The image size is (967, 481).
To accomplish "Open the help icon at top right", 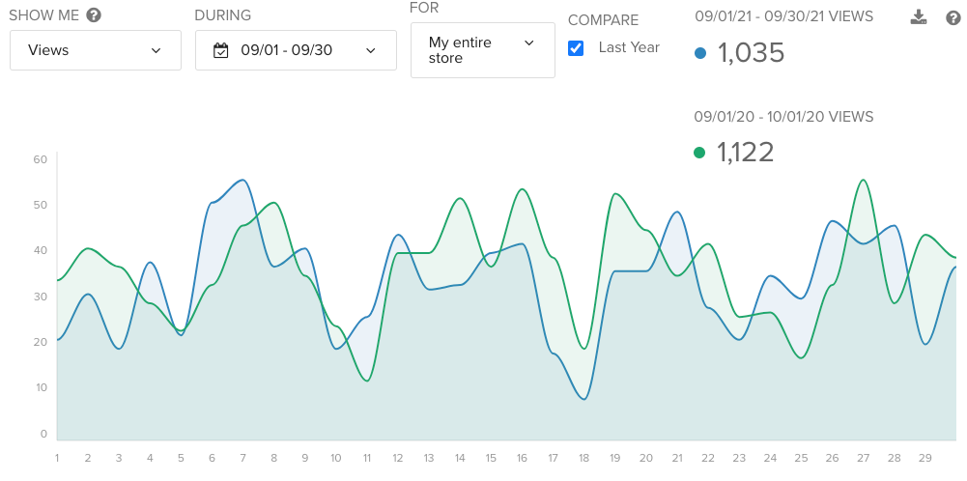I will click(x=953, y=18).
